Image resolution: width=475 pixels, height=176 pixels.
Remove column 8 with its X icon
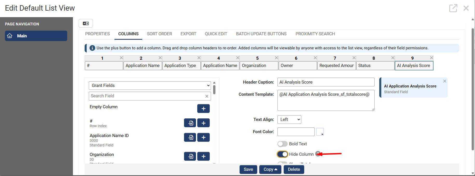[x=393, y=58]
